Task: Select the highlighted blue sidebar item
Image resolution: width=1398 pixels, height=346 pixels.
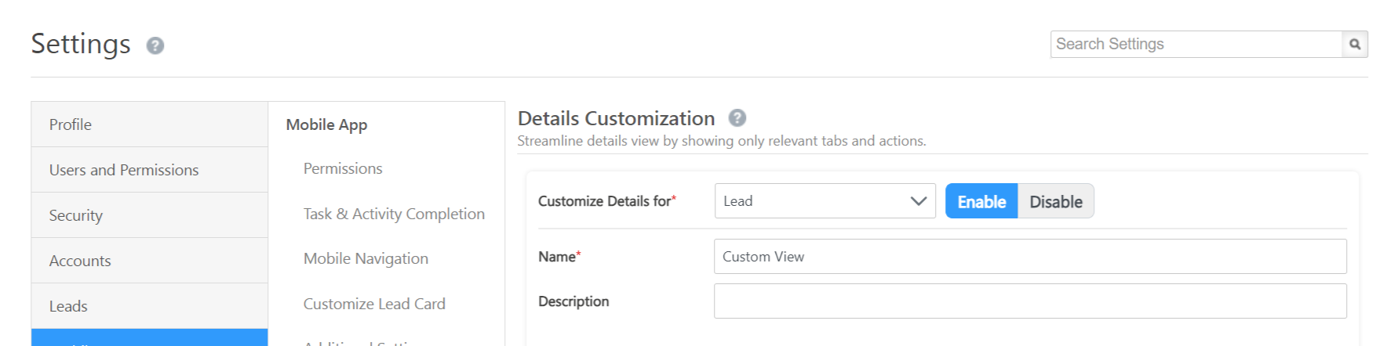Action: (x=149, y=338)
